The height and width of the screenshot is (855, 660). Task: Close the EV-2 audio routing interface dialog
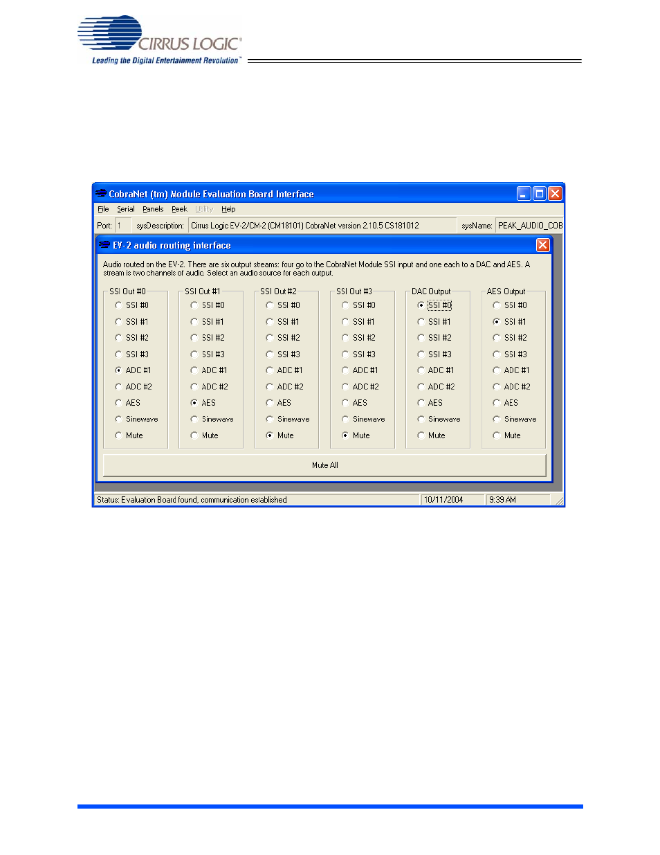click(x=543, y=245)
